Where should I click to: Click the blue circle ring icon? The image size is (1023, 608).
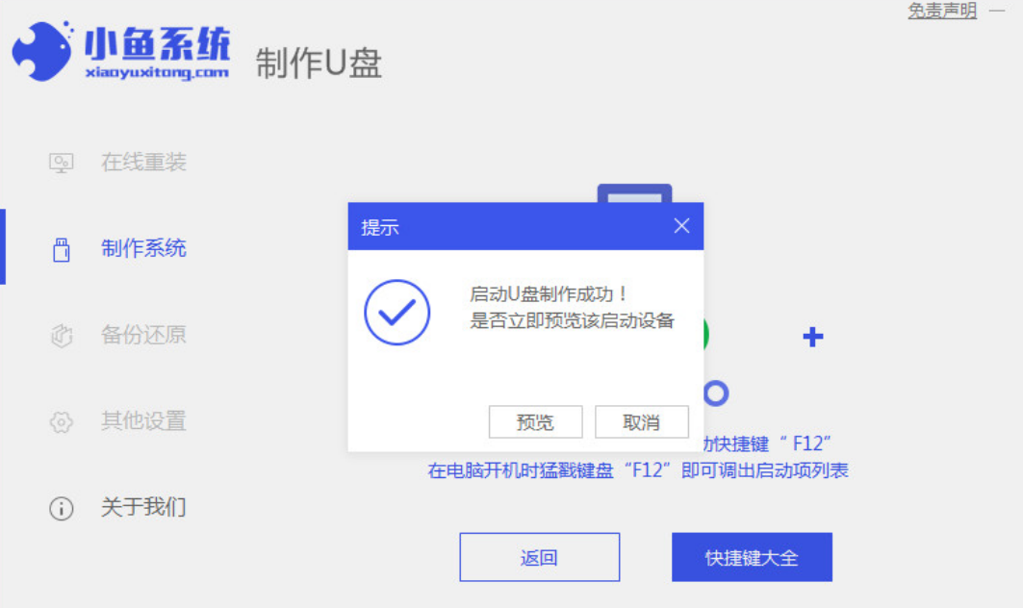click(x=716, y=393)
